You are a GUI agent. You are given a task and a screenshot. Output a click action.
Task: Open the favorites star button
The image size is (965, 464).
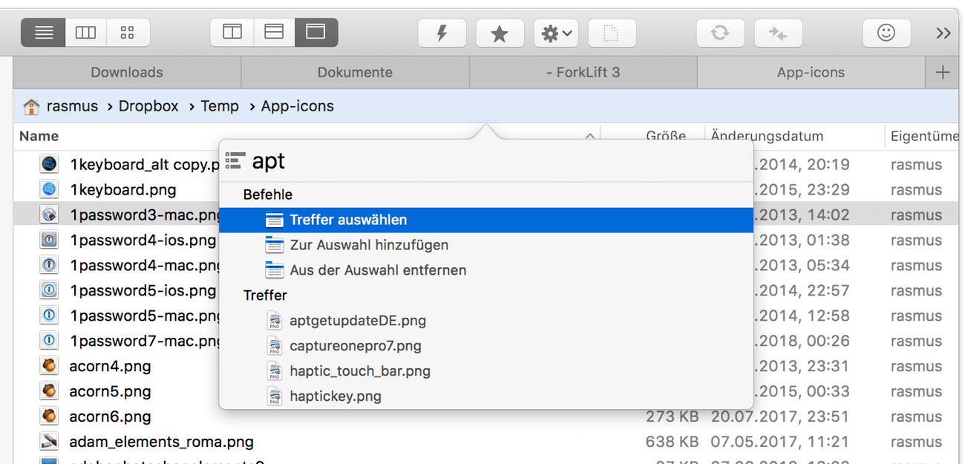click(x=500, y=33)
